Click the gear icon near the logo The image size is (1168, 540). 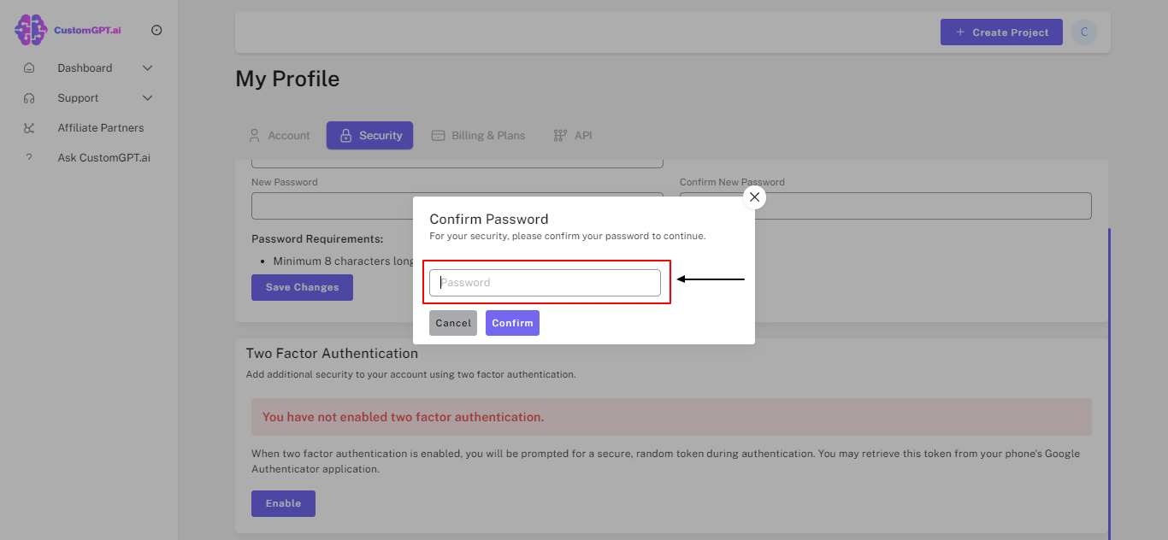[156, 30]
